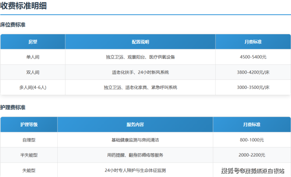Click the 护理等级 column header
This screenshot has height=177, width=291.
pyautogui.click(x=29, y=125)
